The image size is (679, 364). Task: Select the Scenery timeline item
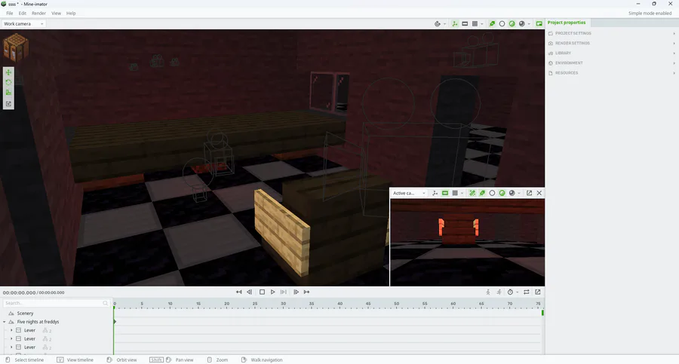[25, 314]
